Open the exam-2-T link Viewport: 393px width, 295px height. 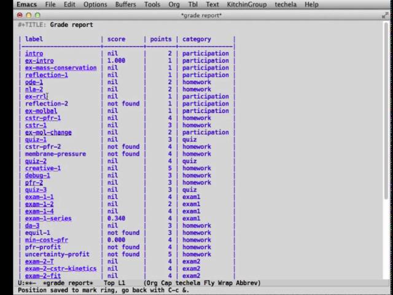(39, 261)
